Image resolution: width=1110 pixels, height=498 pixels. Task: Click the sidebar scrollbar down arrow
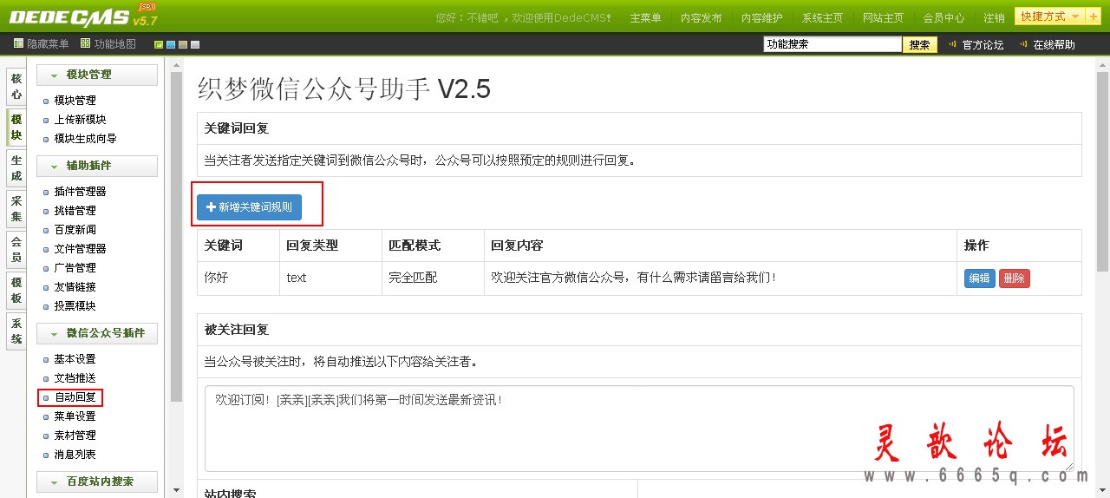coord(177,490)
